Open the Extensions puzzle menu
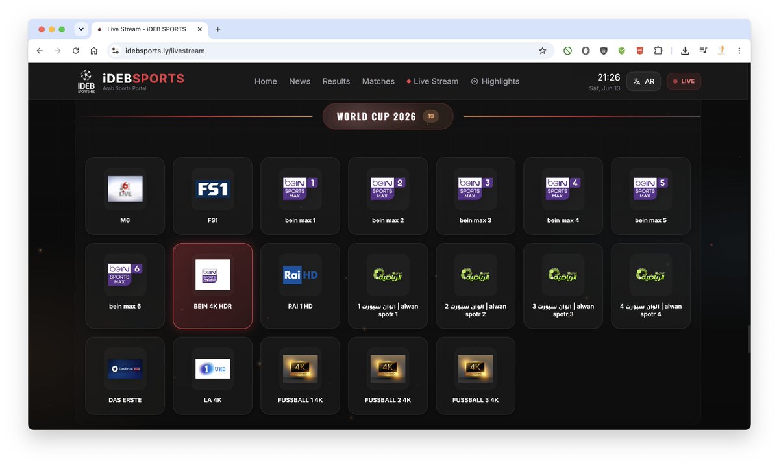Viewport: 779px width, 467px height. (x=658, y=51)
